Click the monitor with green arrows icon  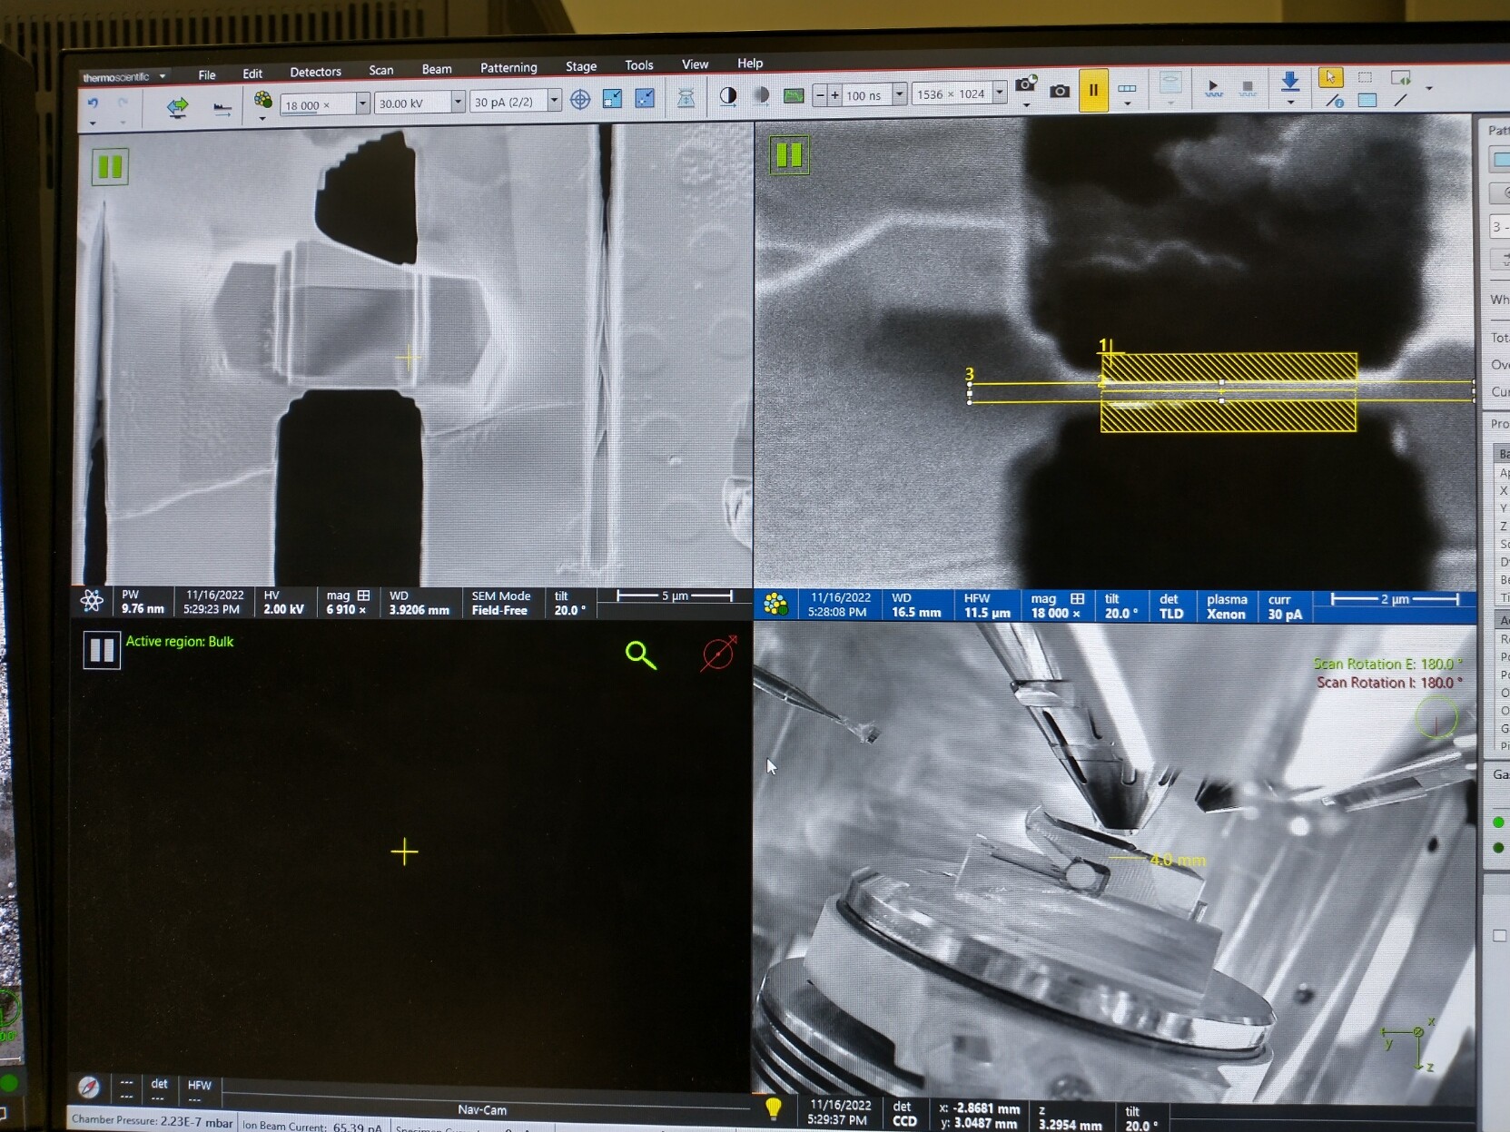(x=1401, y=77)
